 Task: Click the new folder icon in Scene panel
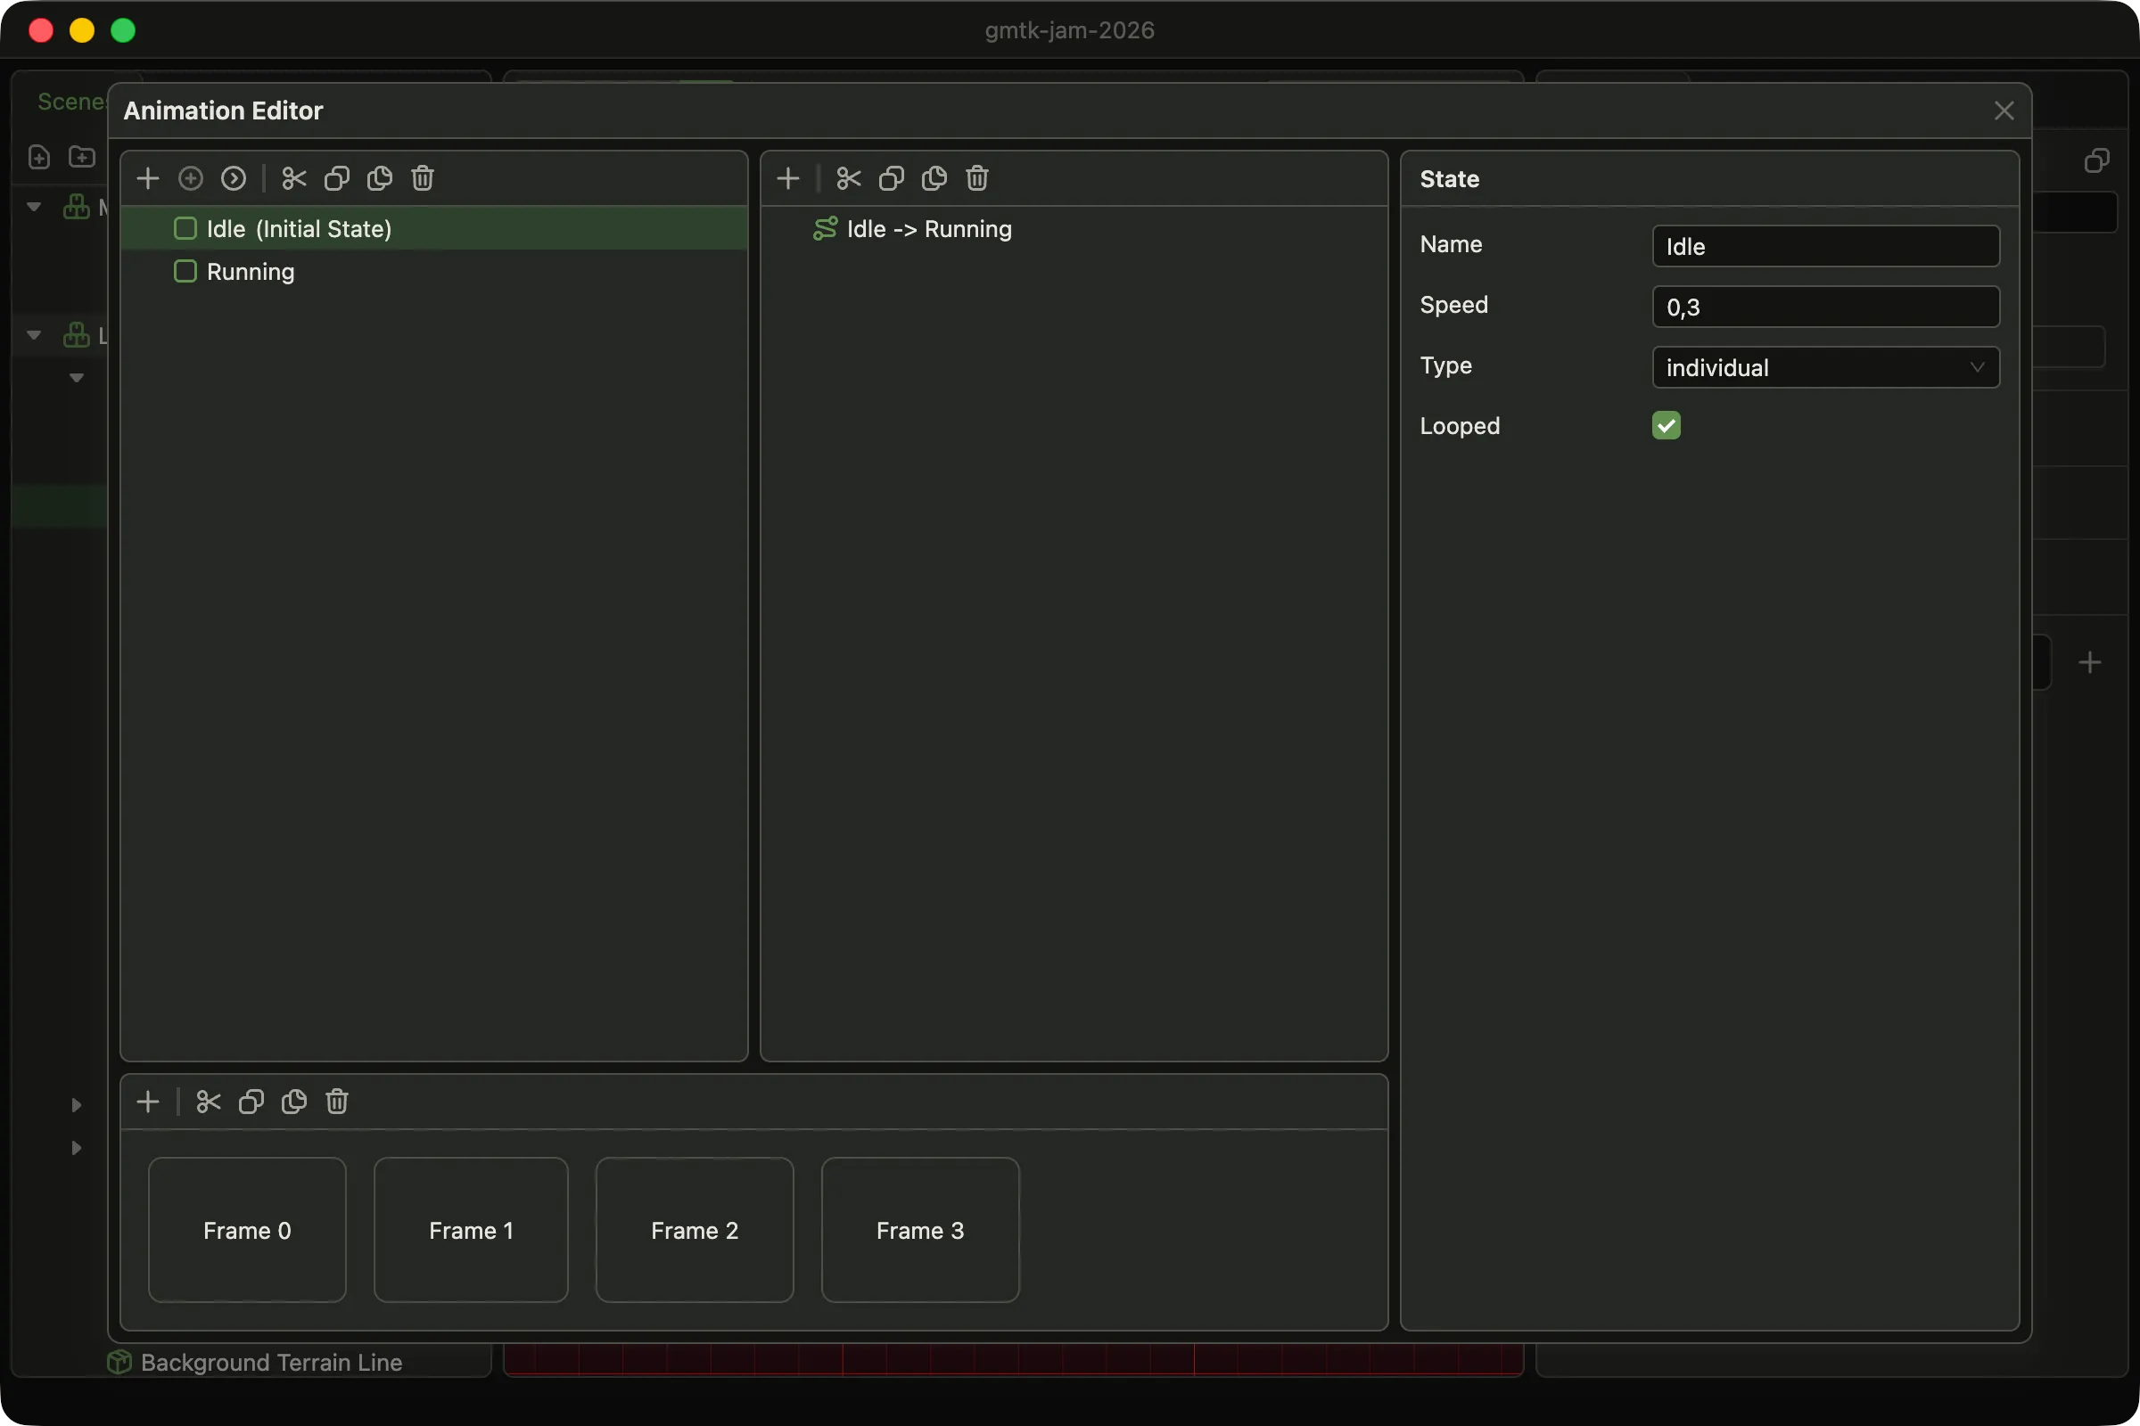point(82,158)
